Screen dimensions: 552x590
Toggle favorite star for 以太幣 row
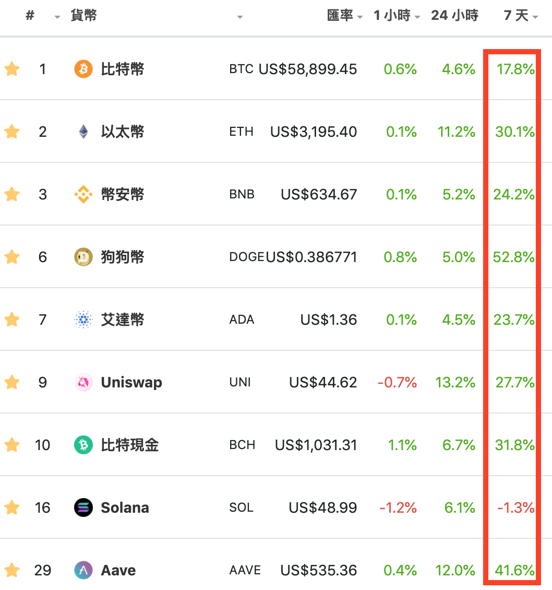12,132
